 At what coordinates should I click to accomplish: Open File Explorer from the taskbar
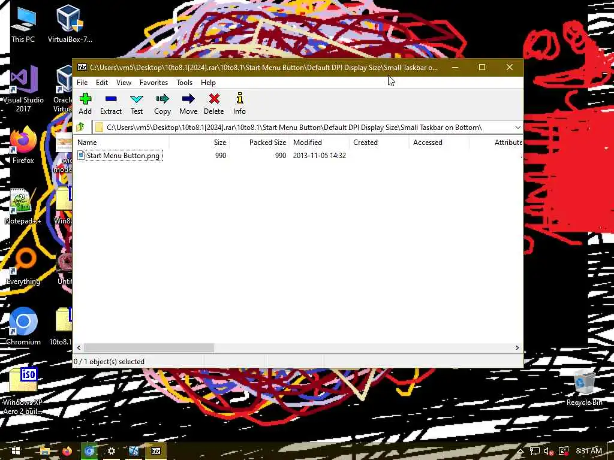[x=44, y=451]
